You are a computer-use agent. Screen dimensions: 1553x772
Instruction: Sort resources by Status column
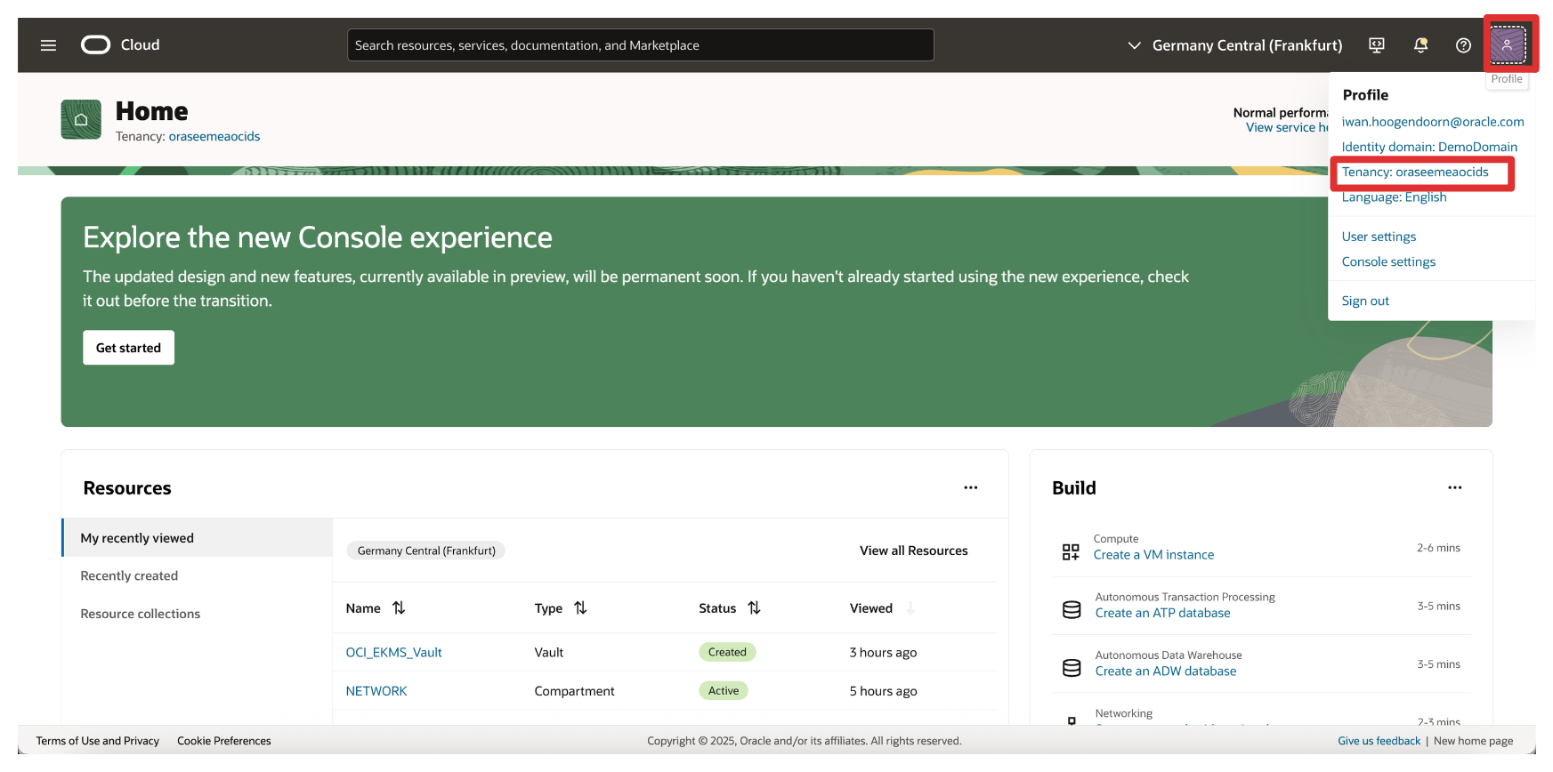(x=754, y=608)
